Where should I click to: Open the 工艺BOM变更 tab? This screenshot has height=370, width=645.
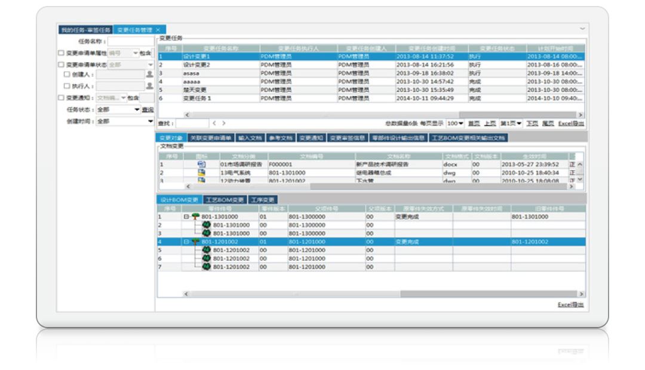tap(225, 200)
